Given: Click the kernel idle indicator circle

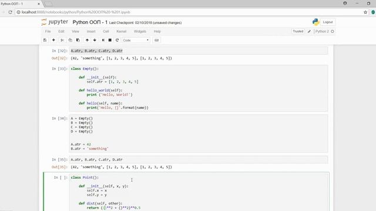Looking at the screenshot, I should (x=333, y=31).
